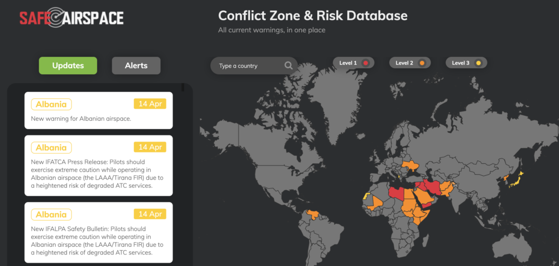559x266 pixels.
Task: Click the magnifier icon in the search box
Action: tap(288, 66)
